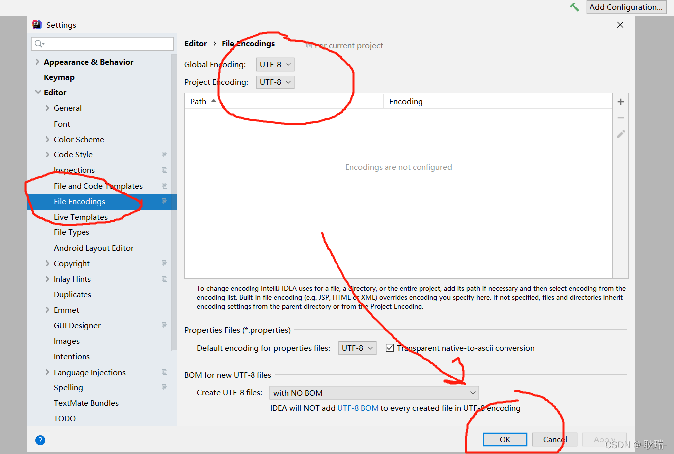The image size is (674, 454).
Task: Expand Appearance & Behavior section
Action: 37,62
